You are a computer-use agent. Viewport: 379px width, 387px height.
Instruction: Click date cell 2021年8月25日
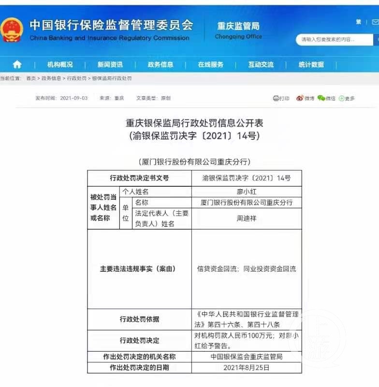click(247, 368)
